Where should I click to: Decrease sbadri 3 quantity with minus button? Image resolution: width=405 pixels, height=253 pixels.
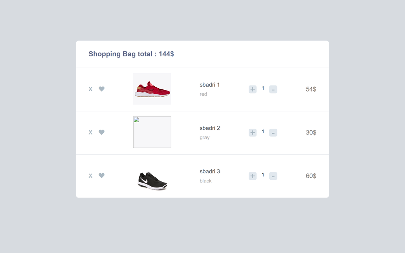[x=273, y=176]
